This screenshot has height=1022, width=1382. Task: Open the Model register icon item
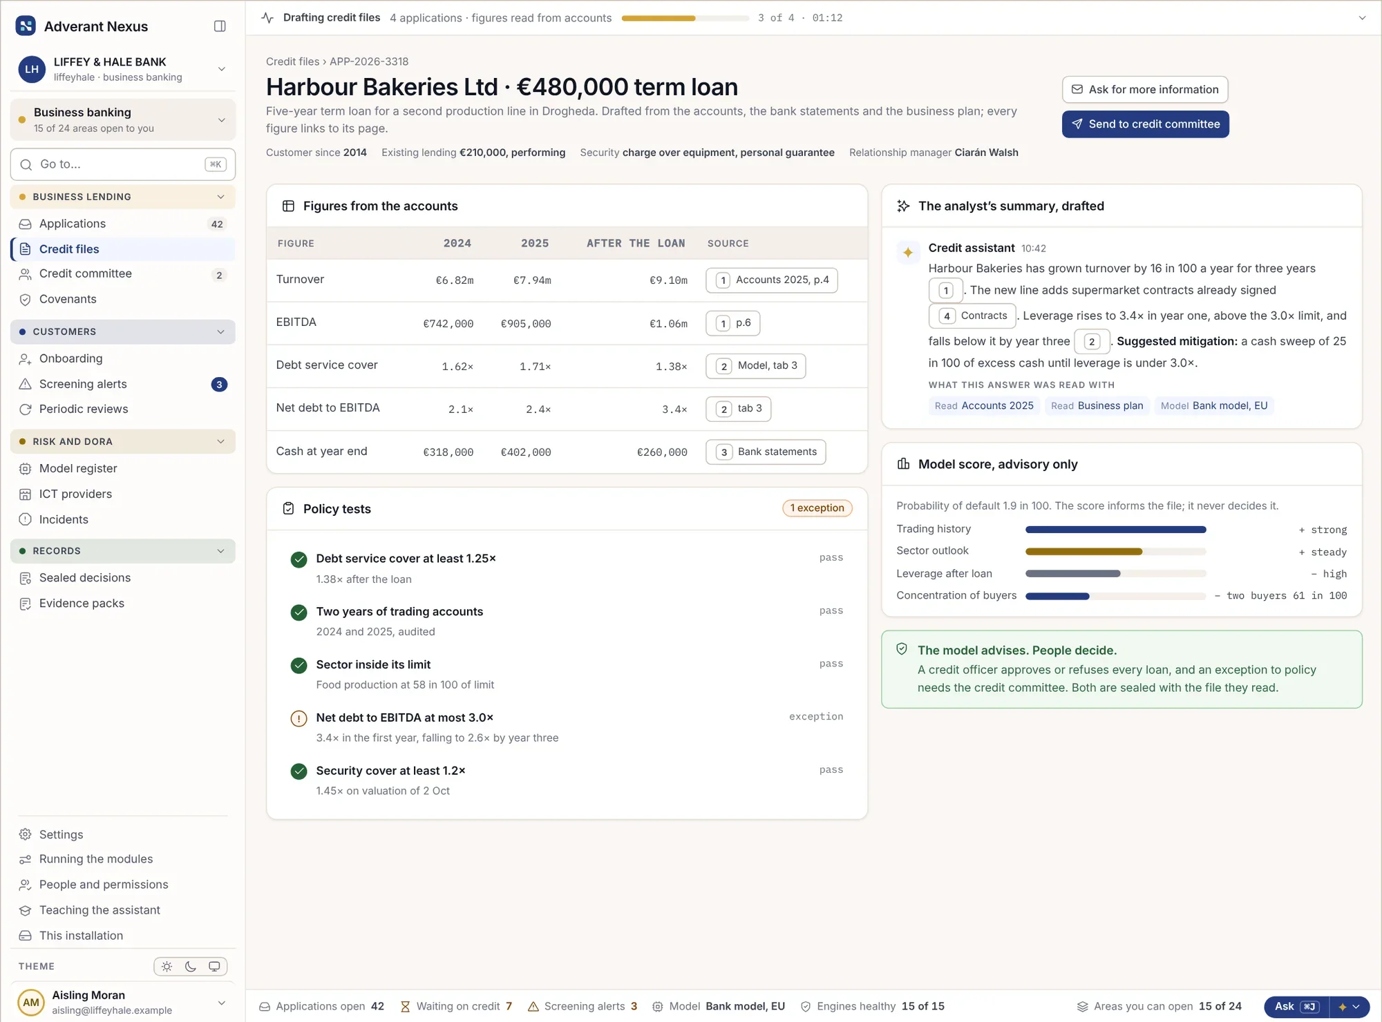tap(26, 468)
